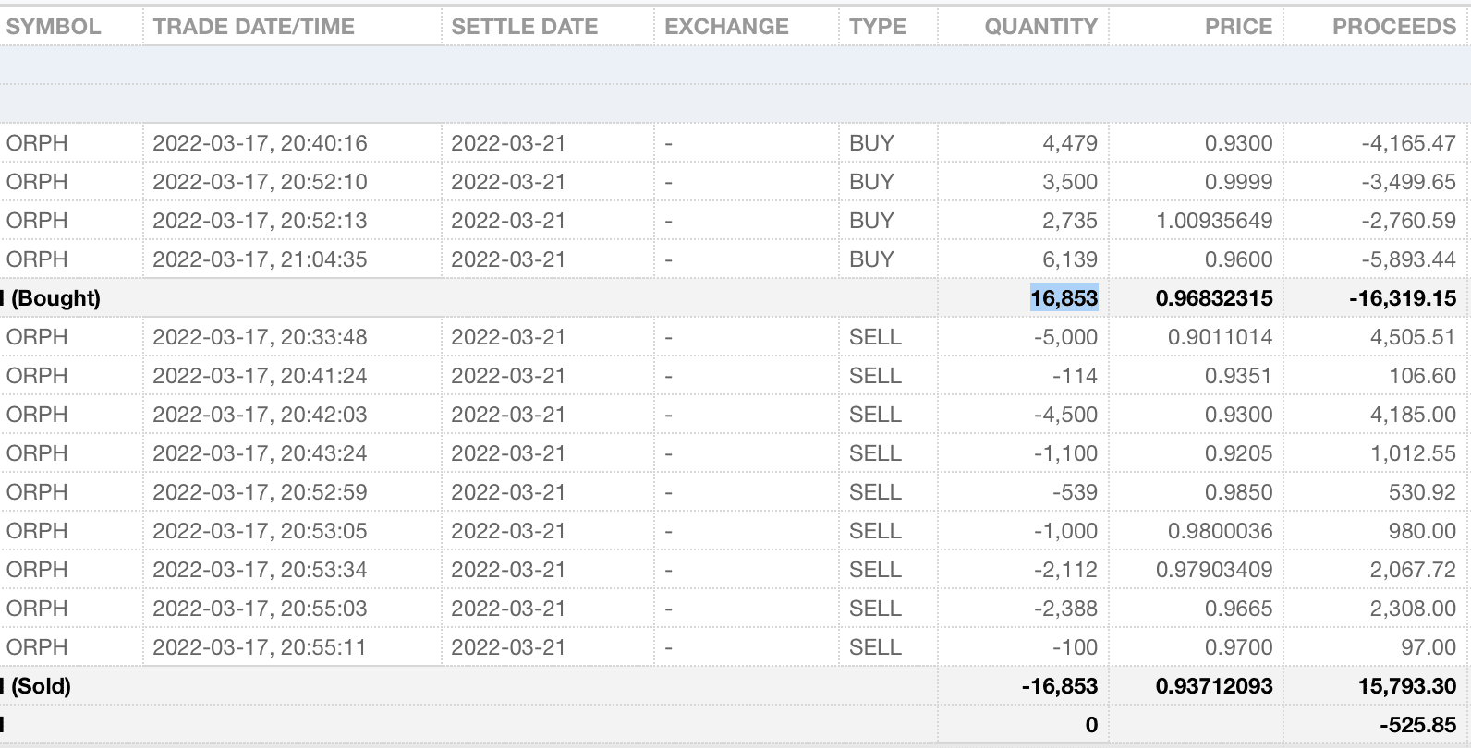Click the SYMBOL column header
Viewport: 1471px width, 748px height.
[54, 27]
